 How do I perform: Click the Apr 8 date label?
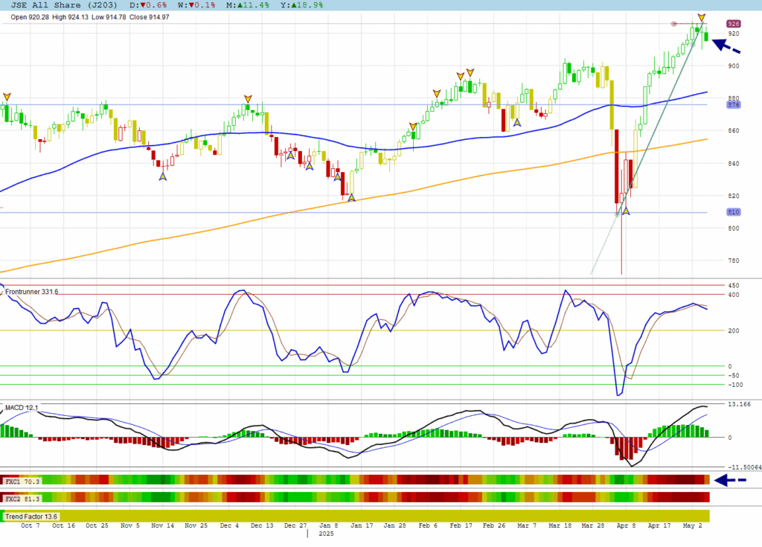point(627,525)
